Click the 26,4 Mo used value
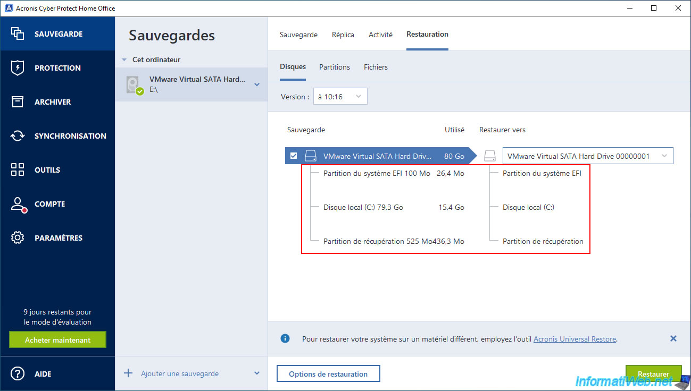The height and width of the screenshot is (391, 691). tap(451, 173)
